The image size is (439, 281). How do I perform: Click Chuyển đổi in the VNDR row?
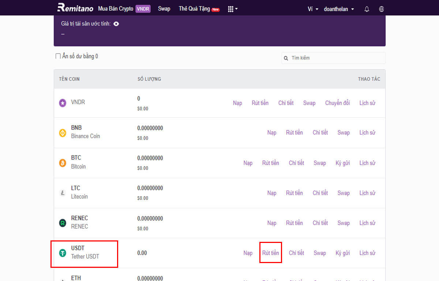coord(337,103)
